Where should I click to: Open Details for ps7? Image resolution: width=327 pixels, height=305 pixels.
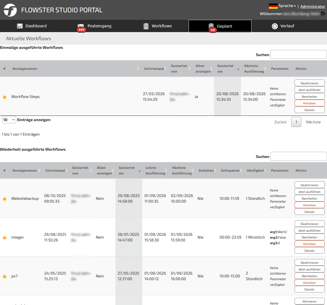[309, 289]
